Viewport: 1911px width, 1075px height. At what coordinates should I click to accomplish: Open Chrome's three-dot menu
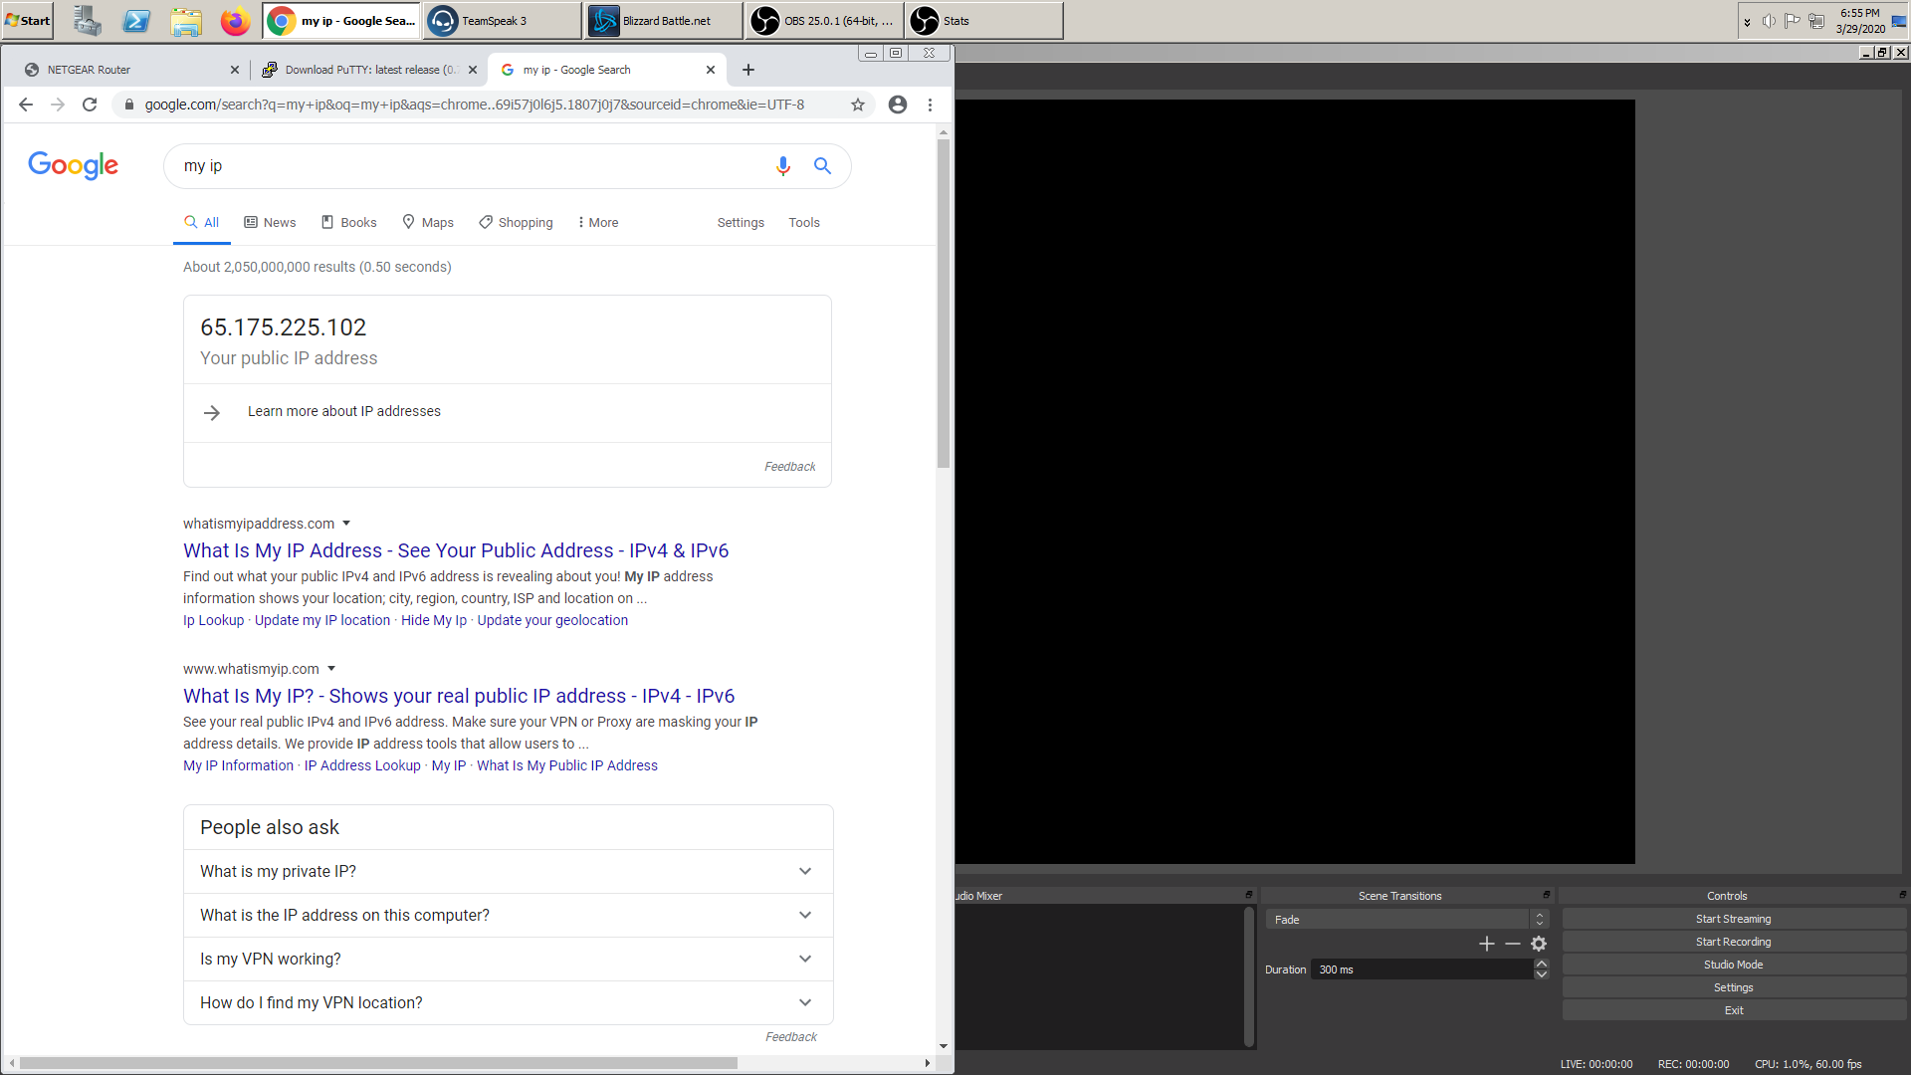(930, 105)
